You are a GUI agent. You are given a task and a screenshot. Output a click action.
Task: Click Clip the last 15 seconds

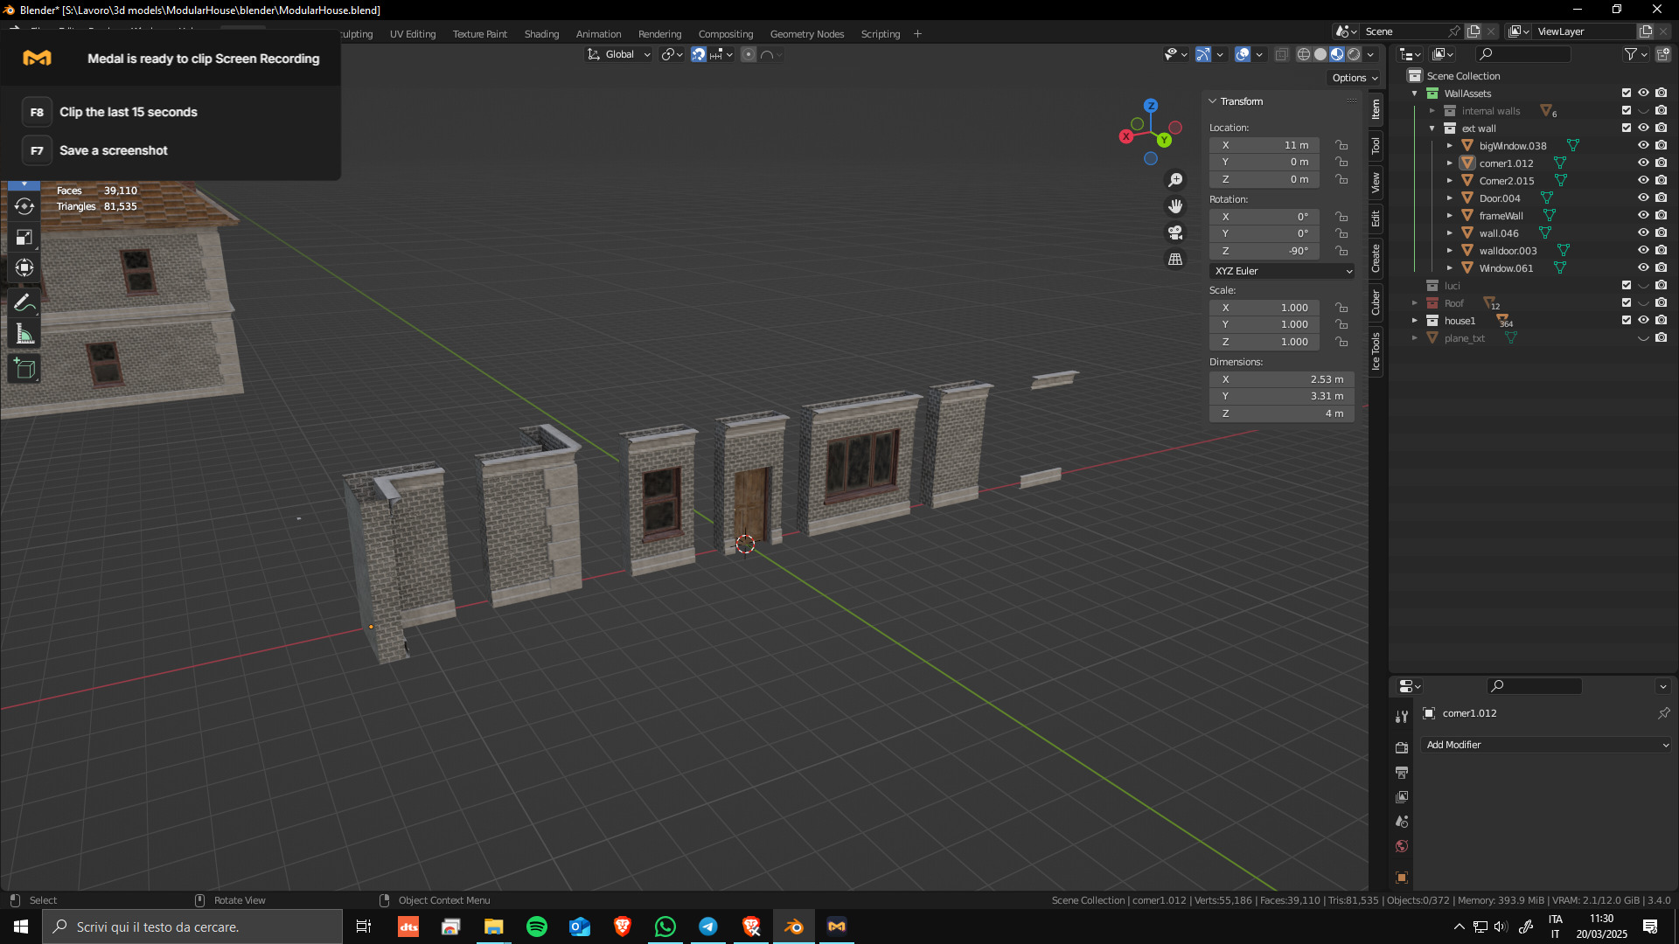[129, 112]
